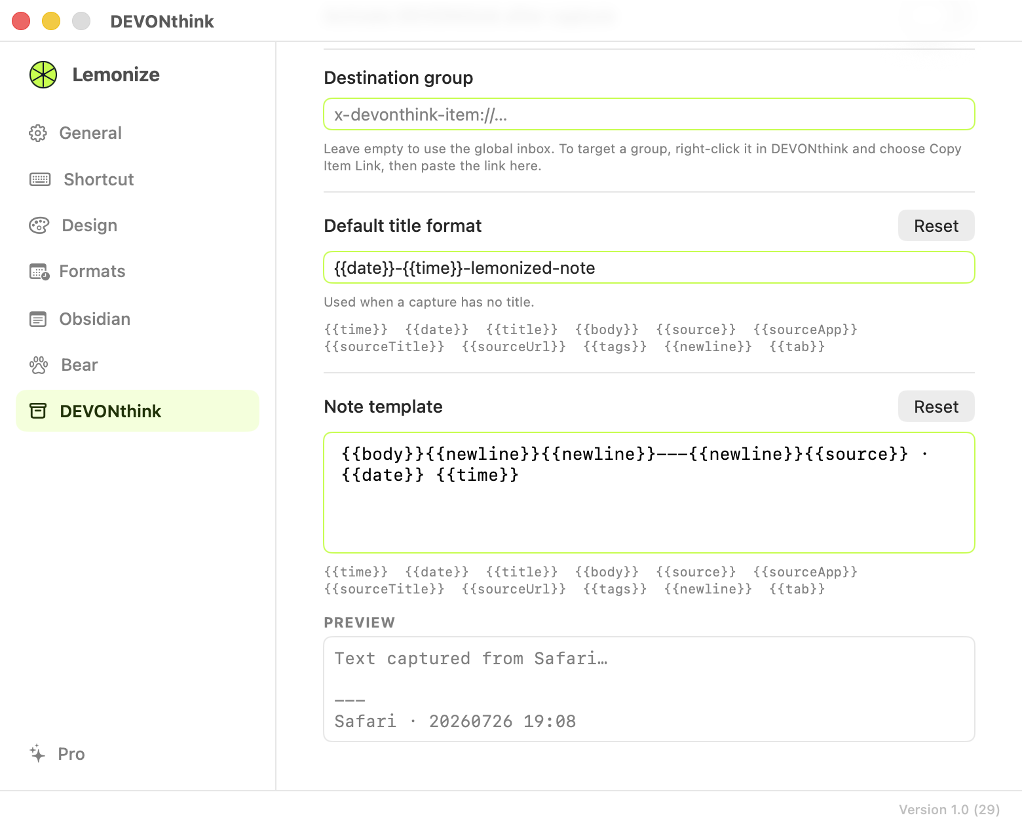Click the Shortcut keyboard icon
1022x828 pixels.
point(40,179)
